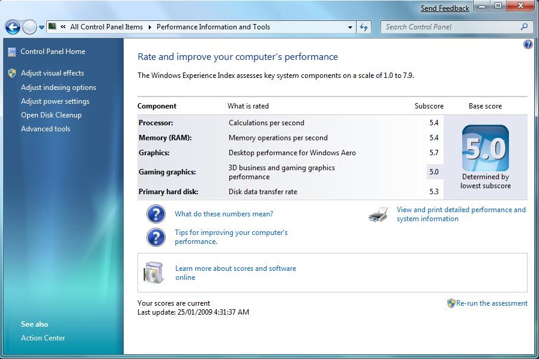This screenshot has width=539, height=359.
Task: Click the printer icon
Action: coord(378,214)
